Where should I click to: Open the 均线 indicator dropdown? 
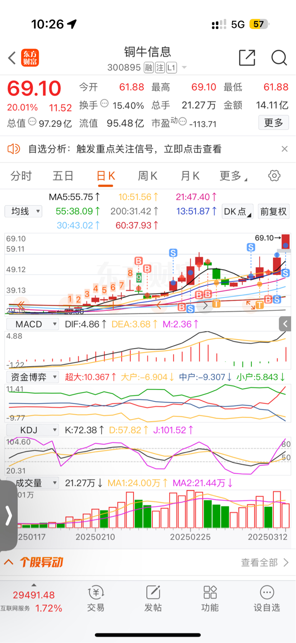23,211
